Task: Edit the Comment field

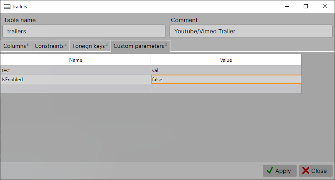Action: point(251,31)
